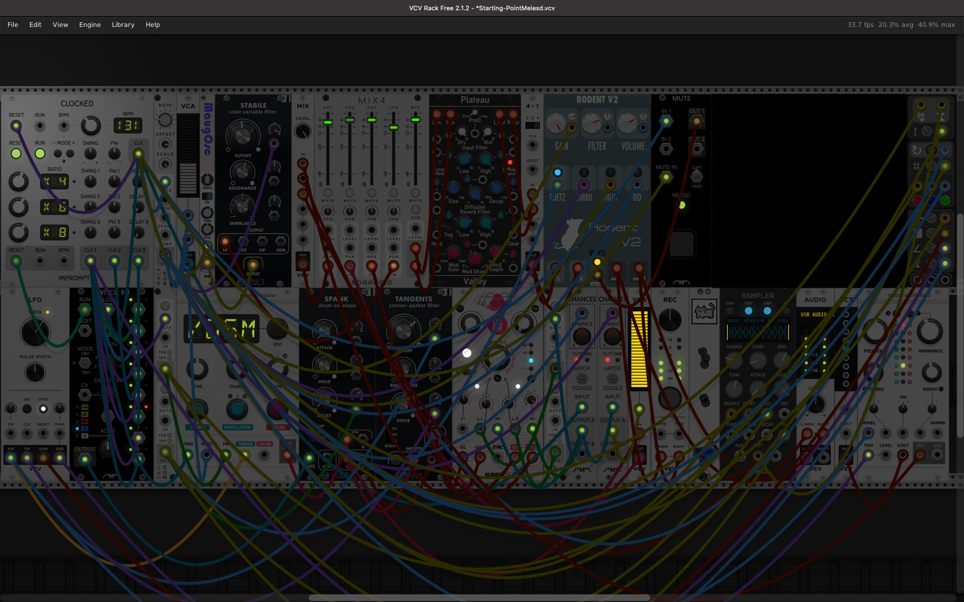Image resolution: width=964 pixels, height=602 pixels.
Task: Click the Clocked CLK 2 output port
Action: coord(114,261)
